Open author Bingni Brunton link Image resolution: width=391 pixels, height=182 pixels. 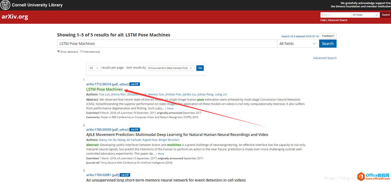[169, 140]
